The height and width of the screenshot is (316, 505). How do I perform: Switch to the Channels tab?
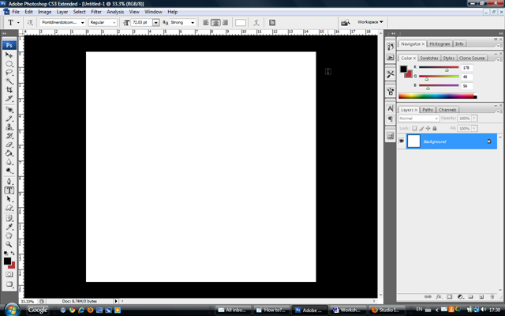(447, 110)
